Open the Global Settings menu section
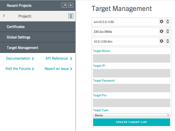 point(38,37)
